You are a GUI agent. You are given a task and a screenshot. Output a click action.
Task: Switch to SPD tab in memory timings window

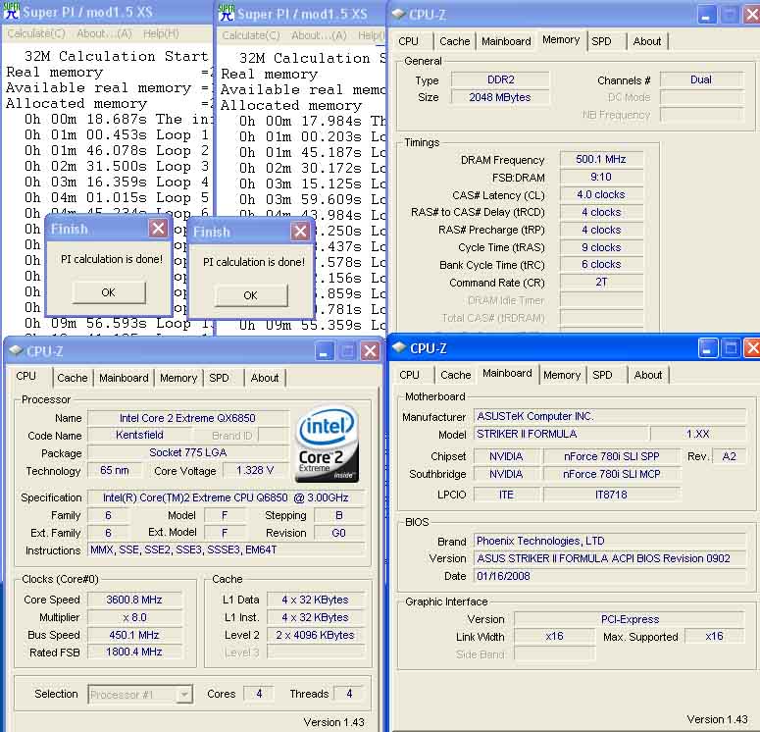click(x=601, y=41)
